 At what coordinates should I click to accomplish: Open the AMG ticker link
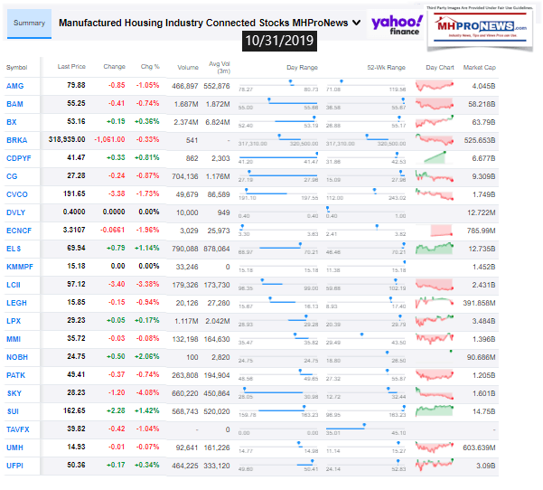click(14, 86)
